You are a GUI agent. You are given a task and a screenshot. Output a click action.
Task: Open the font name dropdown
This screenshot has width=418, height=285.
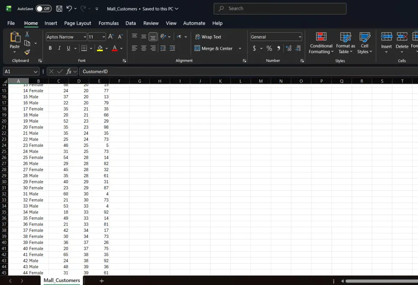(x=85, y=37)
